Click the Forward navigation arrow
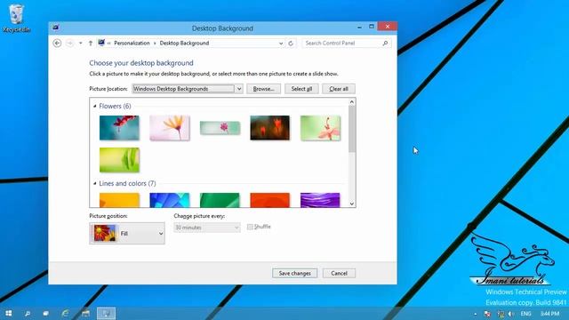Image resolution: width=569 pixels, height=320 pixels. 70,43
